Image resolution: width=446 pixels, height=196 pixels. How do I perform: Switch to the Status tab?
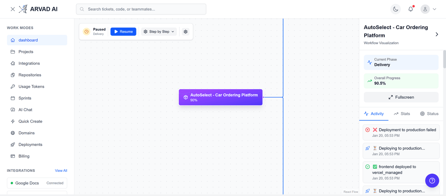tap(429, 114)
